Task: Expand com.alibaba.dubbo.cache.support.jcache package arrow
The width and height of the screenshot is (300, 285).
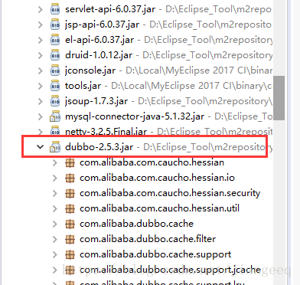Action: (x=55, y=270)
